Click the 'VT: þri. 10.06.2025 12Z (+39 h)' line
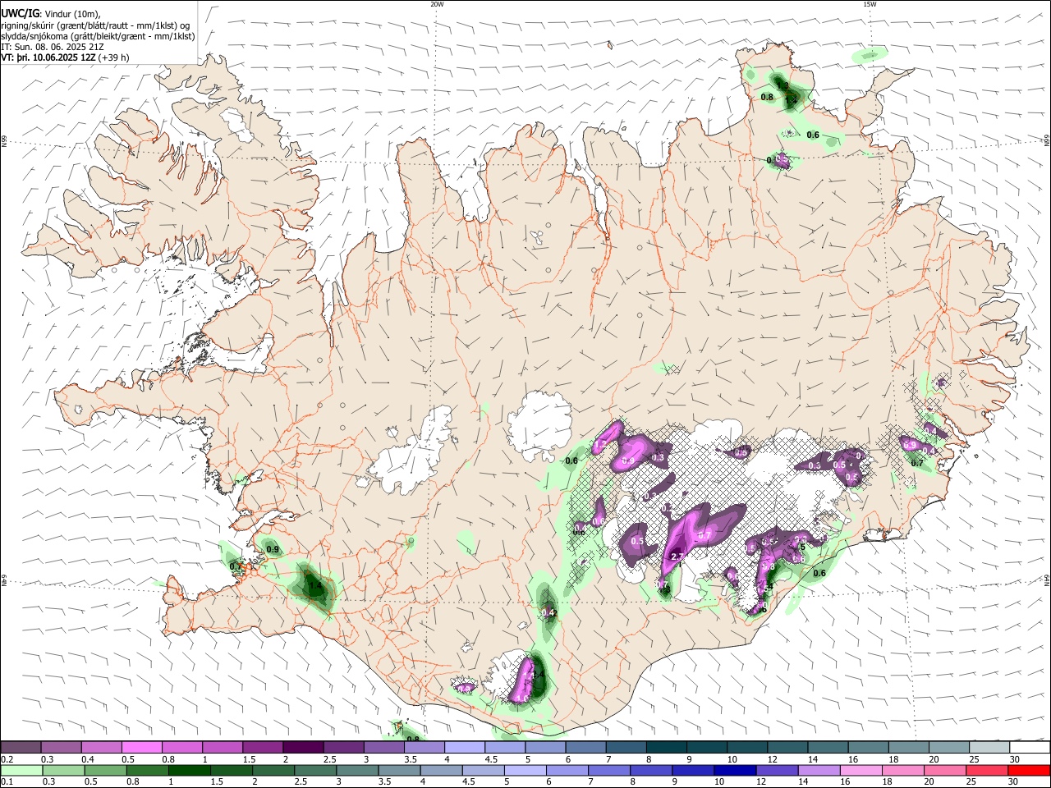This screenshot has height=788, width=1051. click(x=65, y=57)
